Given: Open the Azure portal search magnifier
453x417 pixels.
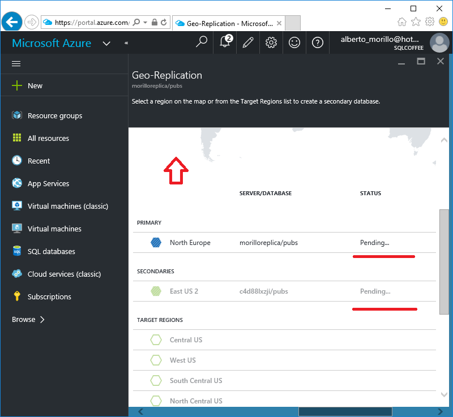Looking at the screenshot, I should click(x=202, y=42).
